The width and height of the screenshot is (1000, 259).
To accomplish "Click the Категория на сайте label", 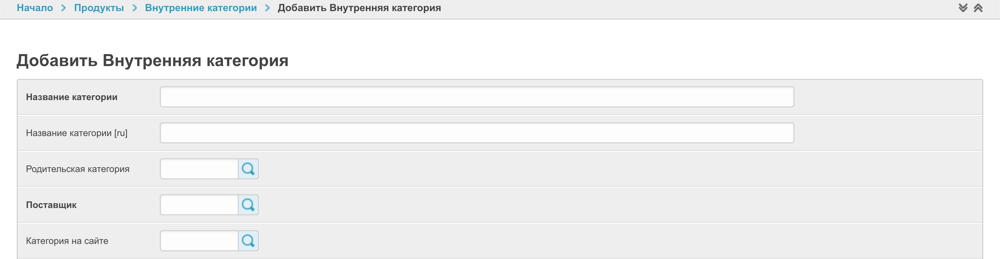I will click(x=67, y=241).
